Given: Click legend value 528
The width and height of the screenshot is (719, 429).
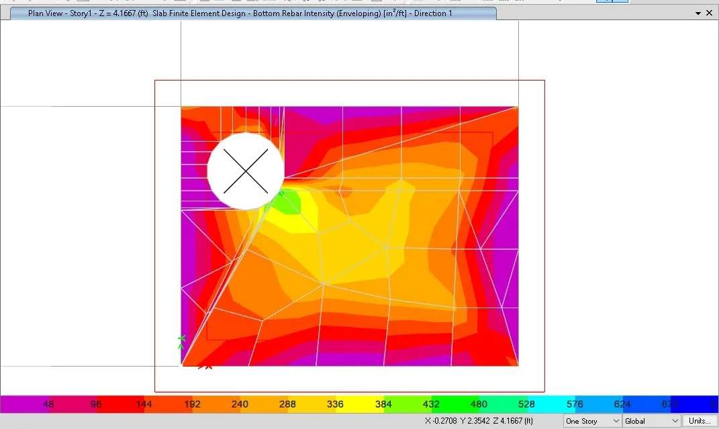Looking at the screenshot, I should pyautogui.click(x=526, y=404).
